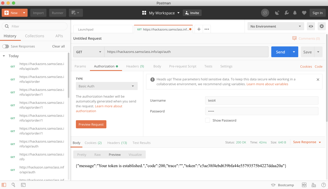
Task: Open the Pre-request Script tab
Action: coord(182,66)
